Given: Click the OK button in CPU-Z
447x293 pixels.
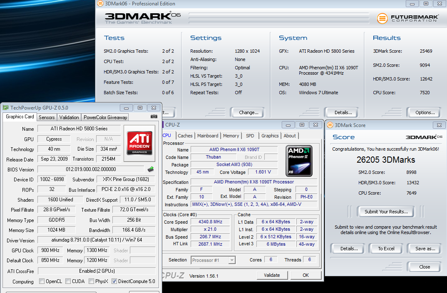Looking at the screenshot, I should [305, 275].
